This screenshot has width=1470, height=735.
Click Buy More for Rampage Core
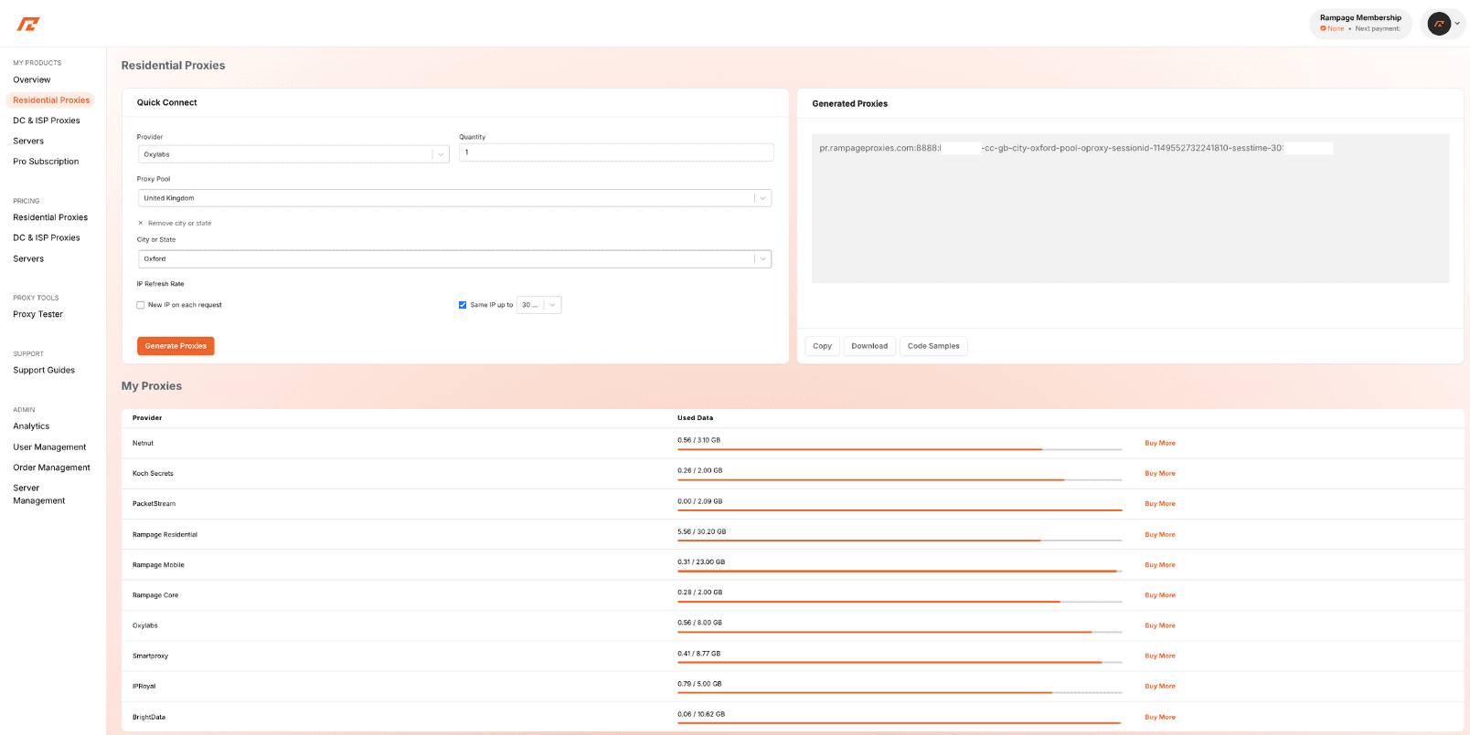point(1160,595)
